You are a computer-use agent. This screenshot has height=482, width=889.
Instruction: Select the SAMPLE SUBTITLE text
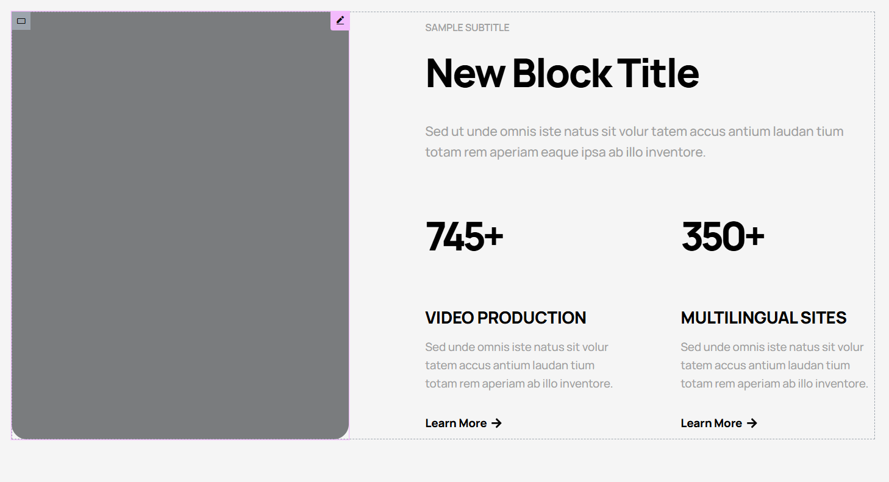pos(467,27)
